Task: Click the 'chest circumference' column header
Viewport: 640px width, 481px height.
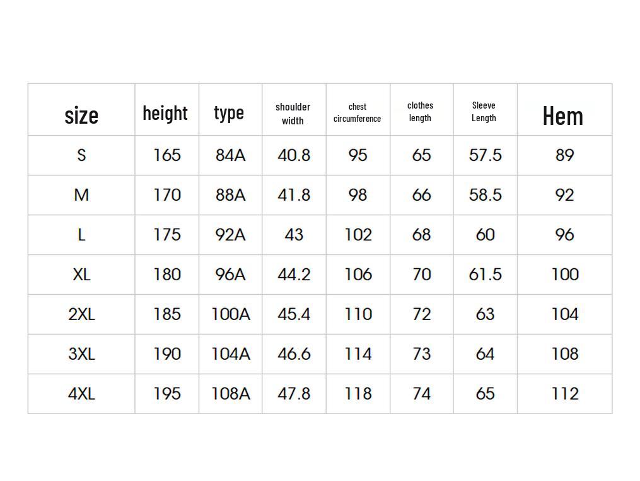Action: (357, 112)
